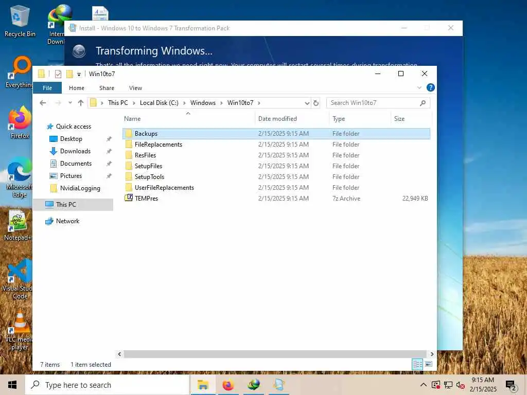The image size is (527, 395).
Task: Click the muted volume tray icon
Action: (461, 385)
